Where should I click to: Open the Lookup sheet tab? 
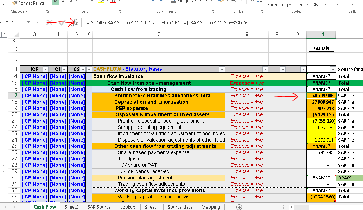[x=128, y=207]
